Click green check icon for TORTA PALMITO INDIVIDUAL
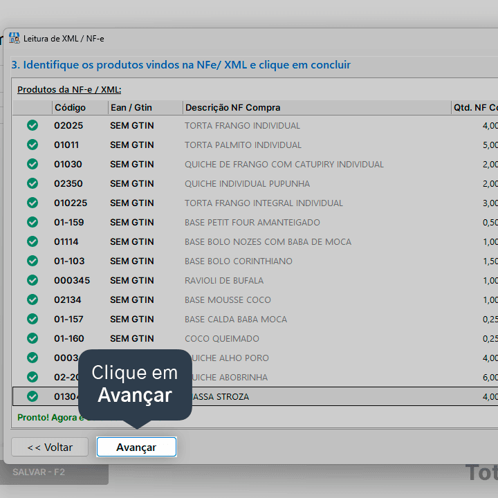Screen dimensions: 498x498 (33, 145)
